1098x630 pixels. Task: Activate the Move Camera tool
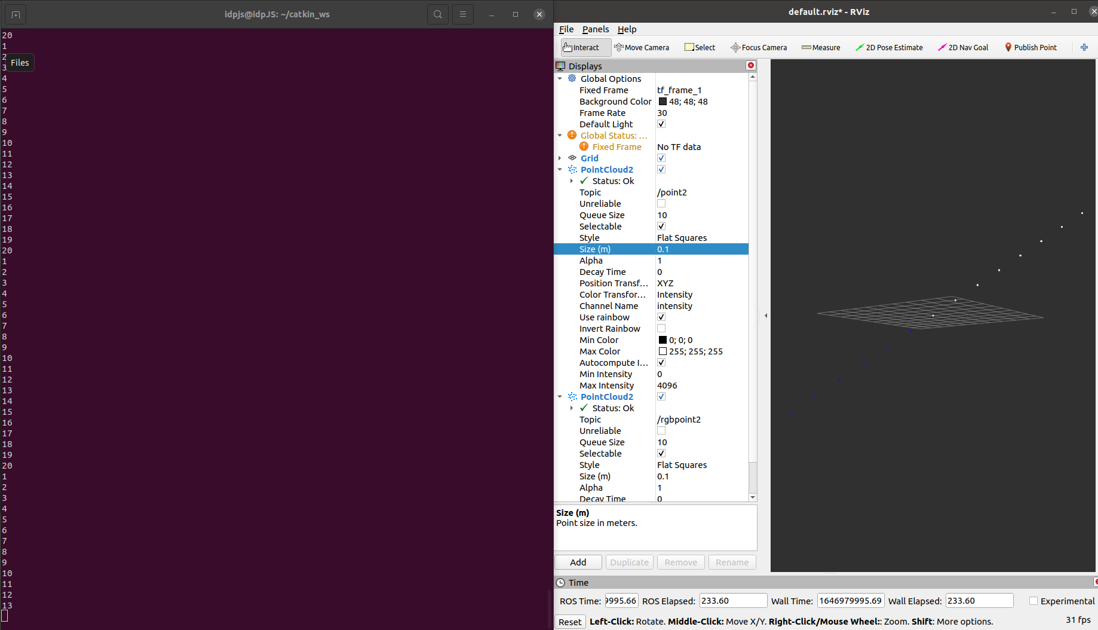(642, 47)
